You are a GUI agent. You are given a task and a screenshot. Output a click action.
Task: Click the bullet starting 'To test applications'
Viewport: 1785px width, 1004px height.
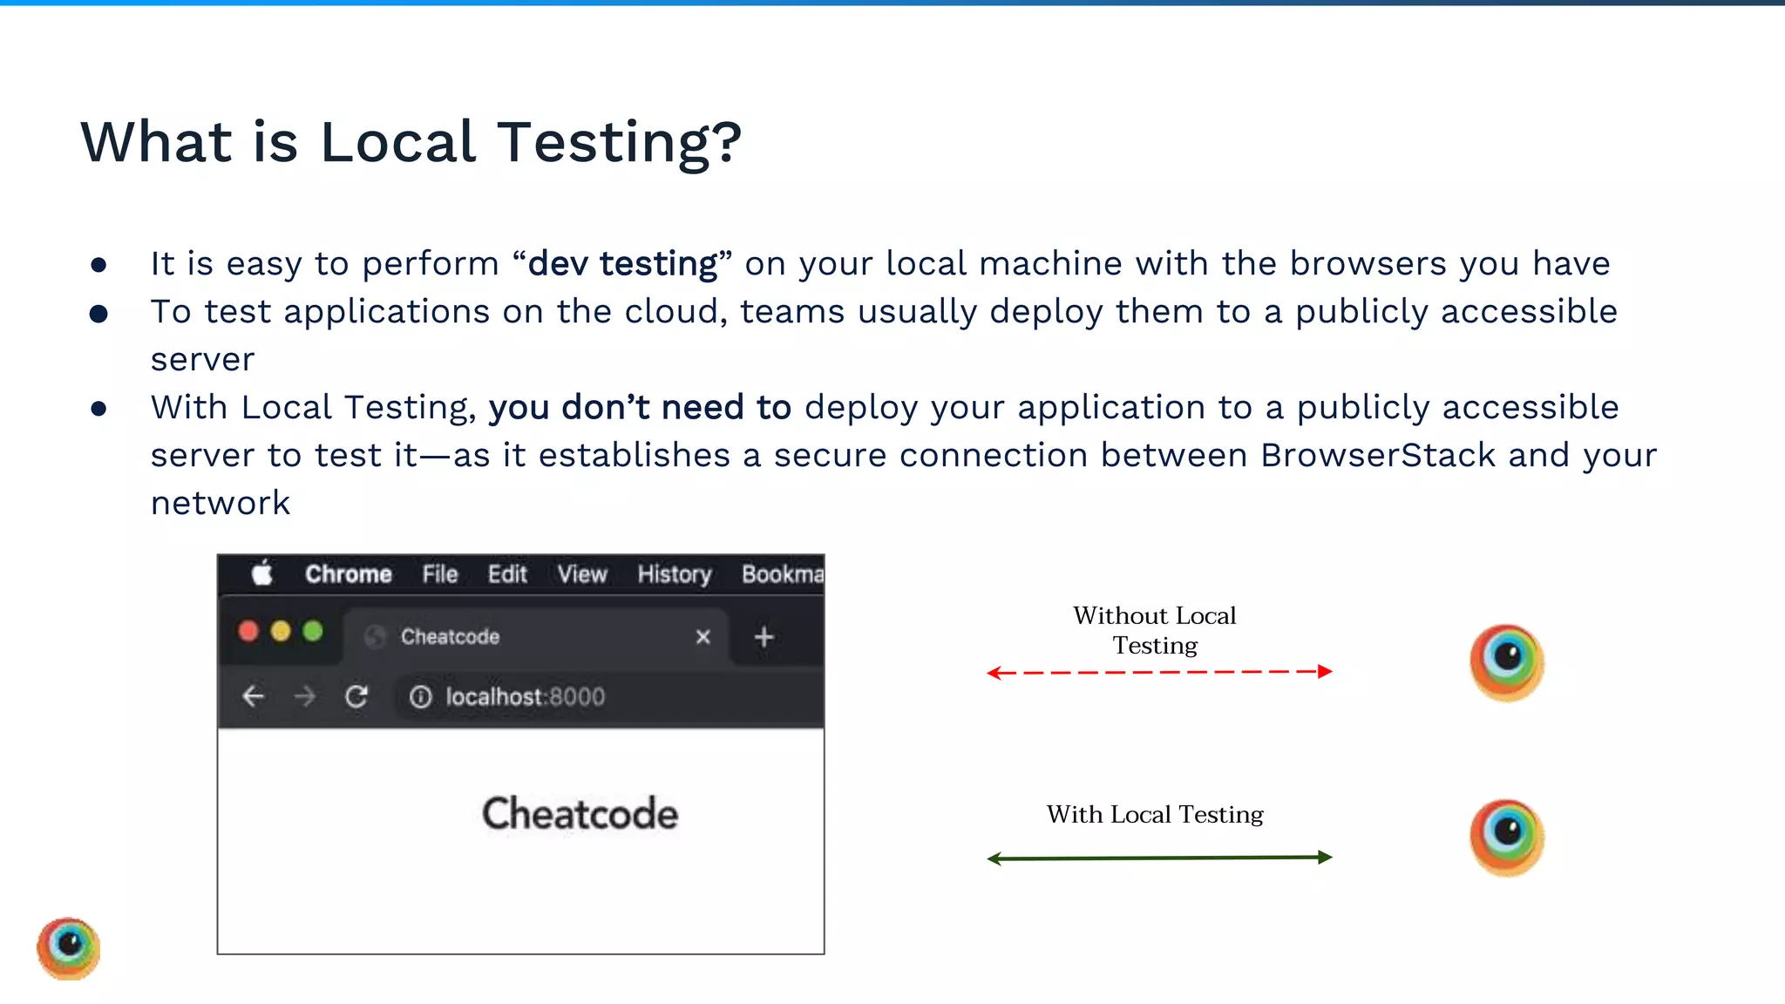pos(884,335)
